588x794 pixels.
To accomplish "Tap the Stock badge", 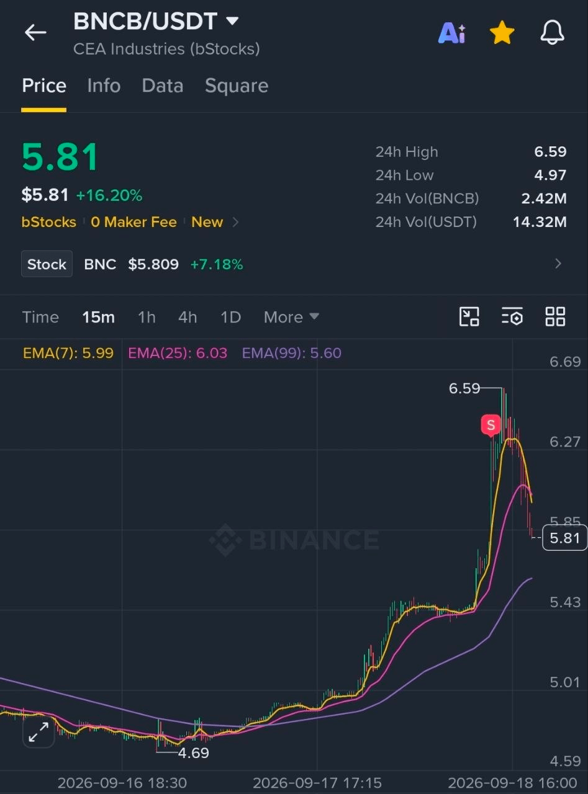I will click(x=47, y=264).
